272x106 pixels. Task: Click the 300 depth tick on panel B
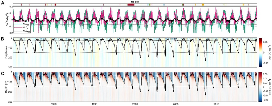10,67
